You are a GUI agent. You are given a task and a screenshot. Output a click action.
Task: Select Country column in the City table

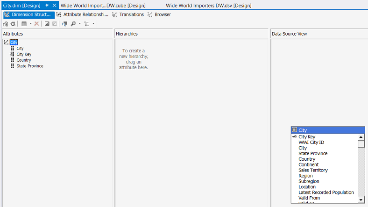(307, 159)
